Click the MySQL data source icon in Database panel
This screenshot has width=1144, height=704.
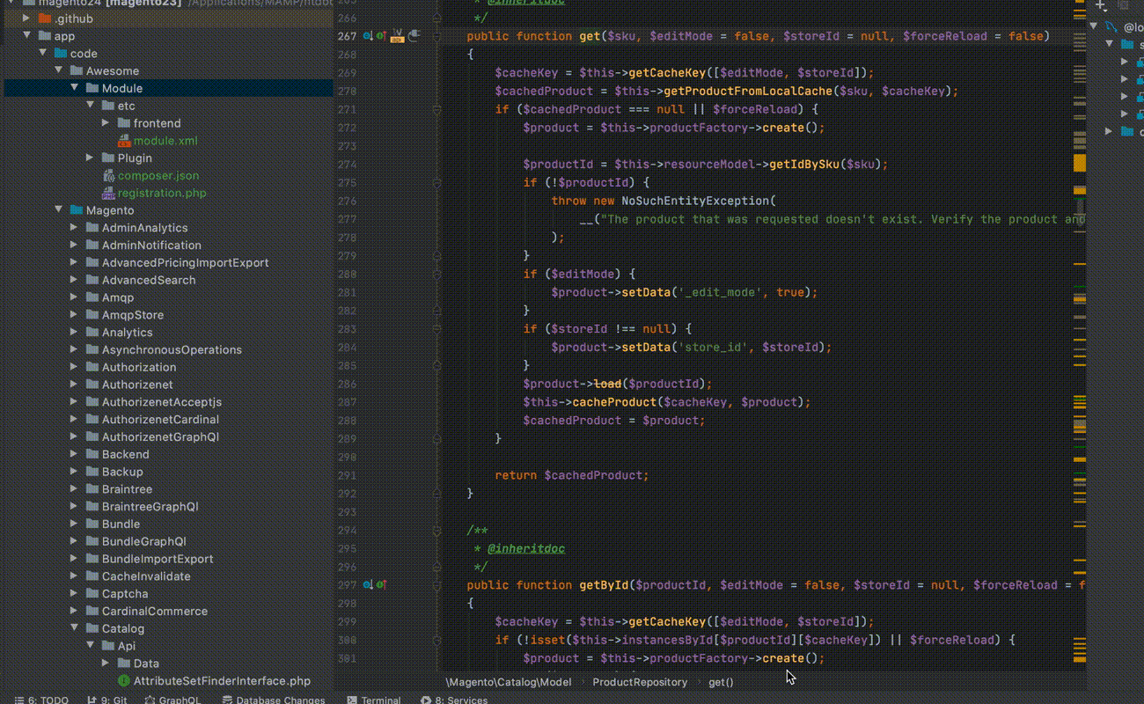point(1111,27)
